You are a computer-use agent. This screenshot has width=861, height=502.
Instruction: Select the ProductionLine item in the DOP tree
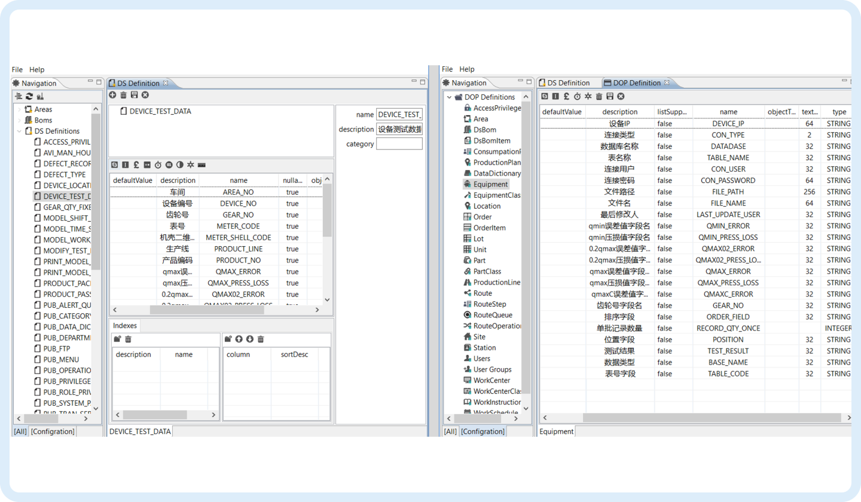(496, 282)
